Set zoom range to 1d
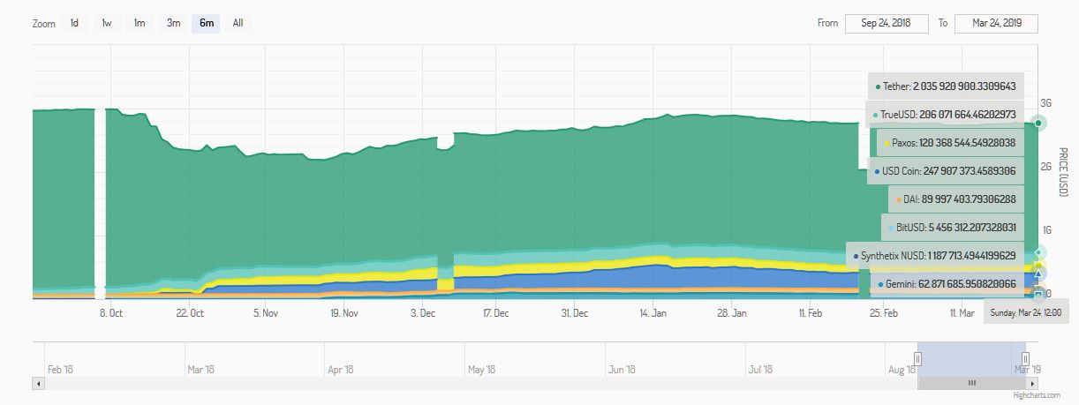Viewport: 1079px width, 405px height. point(74,23)
